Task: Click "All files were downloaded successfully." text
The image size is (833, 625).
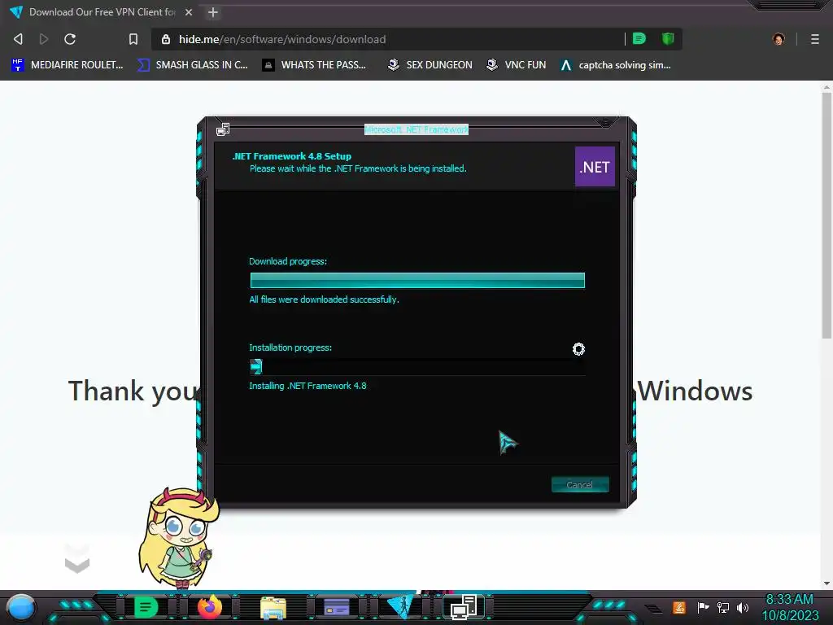Action: point(324,299)
